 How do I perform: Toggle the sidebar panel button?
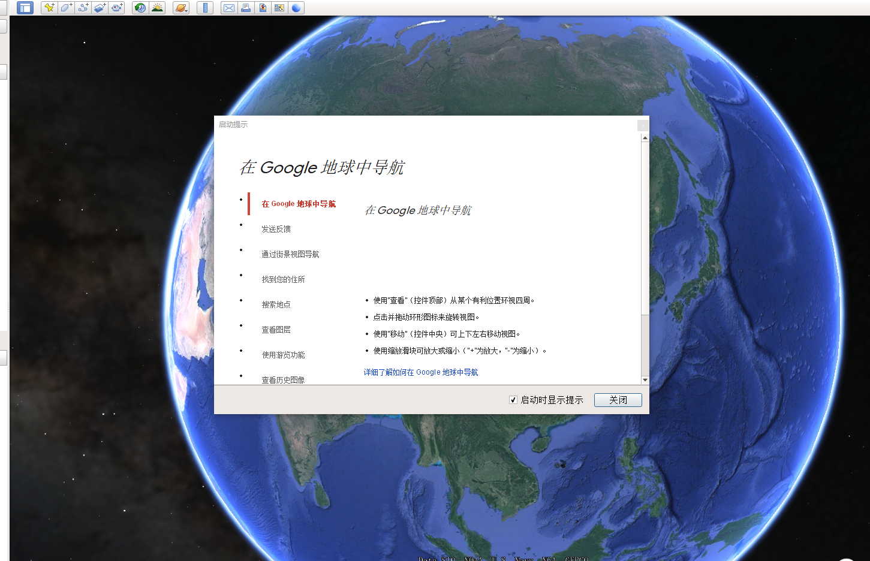(x=25, y=8)
